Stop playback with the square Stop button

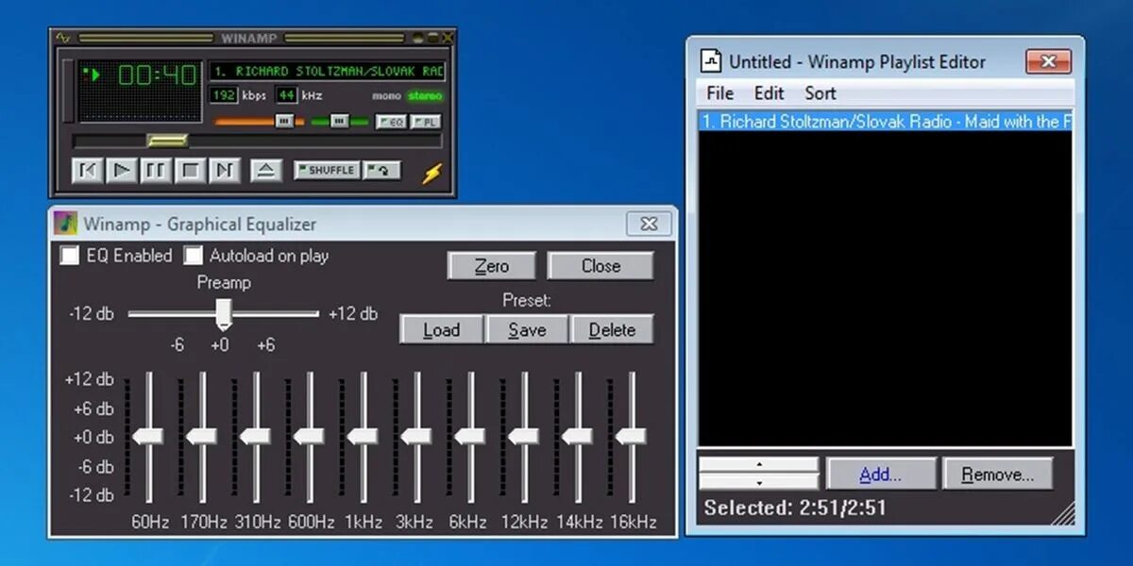coord(190,171)
